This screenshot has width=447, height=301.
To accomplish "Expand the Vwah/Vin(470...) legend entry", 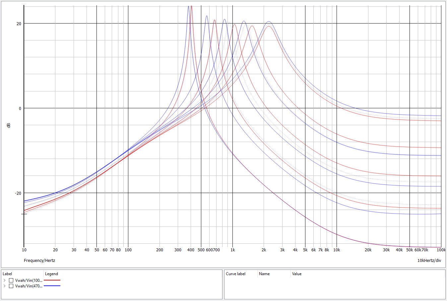I will [x=5, y=286].
